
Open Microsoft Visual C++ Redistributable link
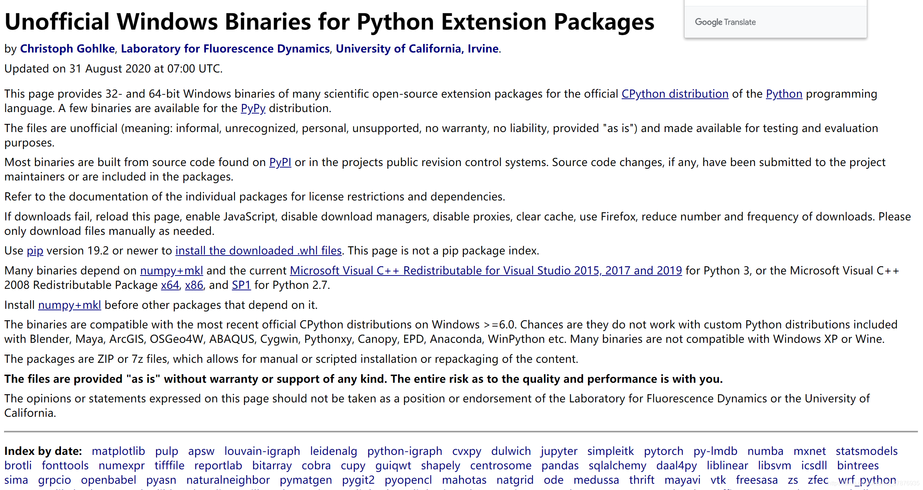click(x=486, y=271)
